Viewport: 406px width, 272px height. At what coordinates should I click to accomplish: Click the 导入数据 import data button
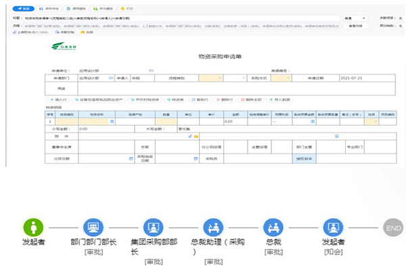click(279, 99)
